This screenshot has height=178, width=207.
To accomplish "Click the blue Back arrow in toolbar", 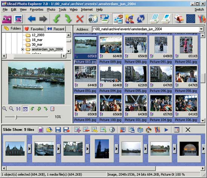I will 32,19.
